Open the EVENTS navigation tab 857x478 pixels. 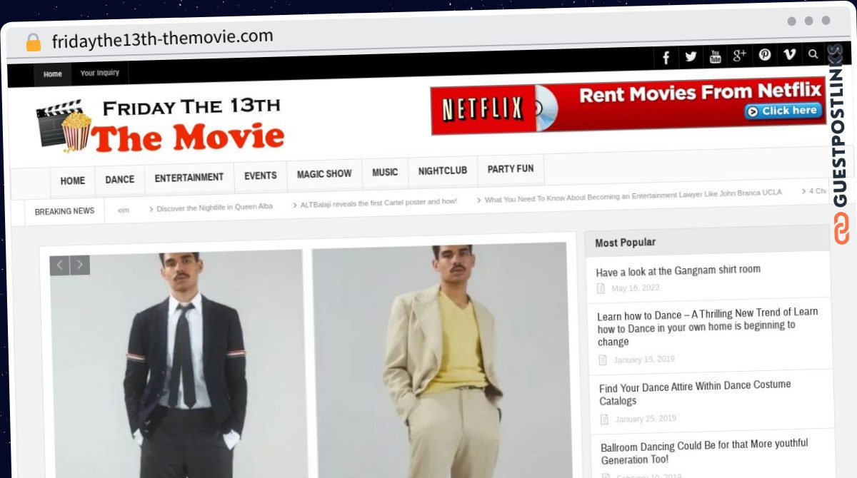tap(261, 176)
